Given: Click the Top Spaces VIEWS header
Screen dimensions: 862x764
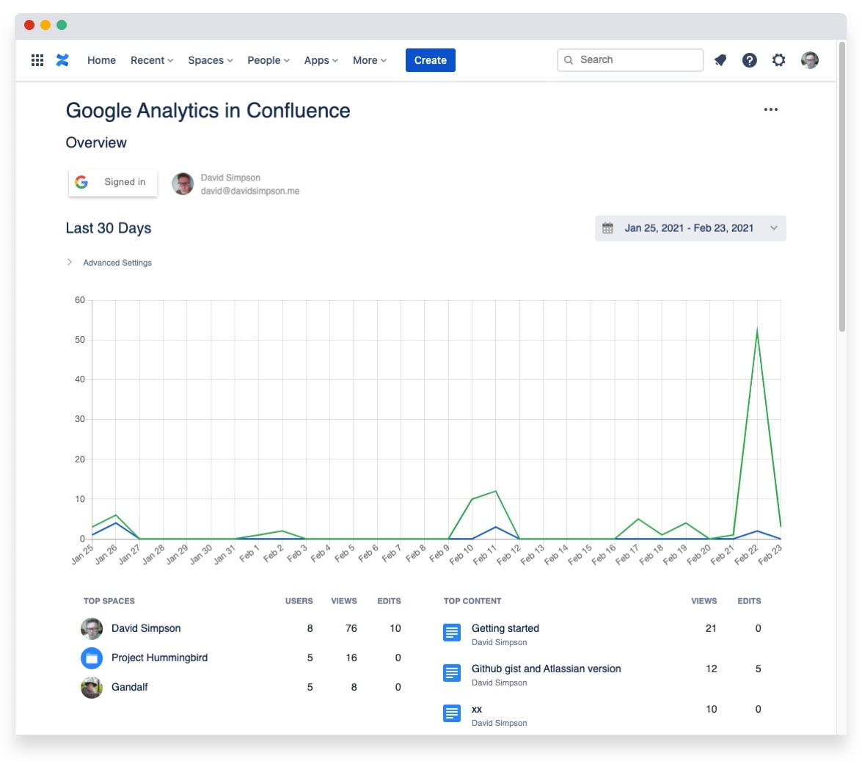Looking at the screenshot, I should click(x=344, y=601).
